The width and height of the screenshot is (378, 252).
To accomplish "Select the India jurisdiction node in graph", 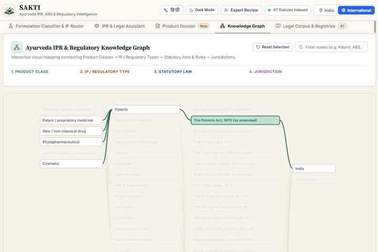I will [314, 168].
